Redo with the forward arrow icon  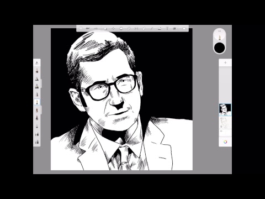point(96,28)
